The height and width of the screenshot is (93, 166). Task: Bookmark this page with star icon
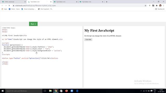[145, 6]
